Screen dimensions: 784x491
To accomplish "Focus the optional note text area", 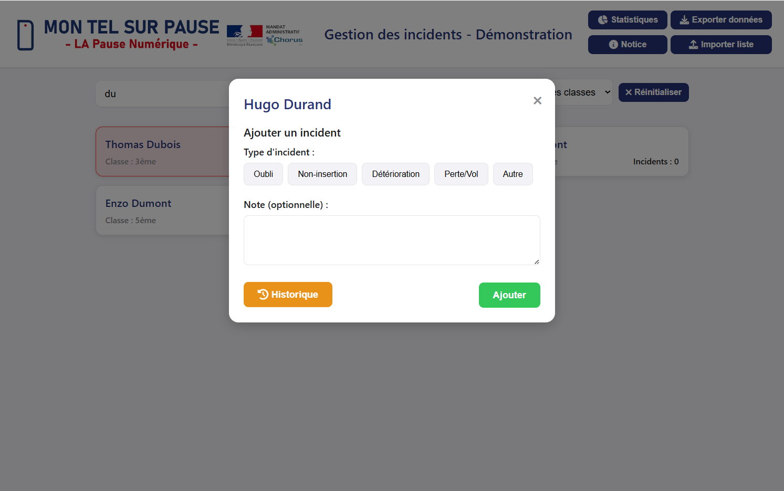I will [392, 240].
